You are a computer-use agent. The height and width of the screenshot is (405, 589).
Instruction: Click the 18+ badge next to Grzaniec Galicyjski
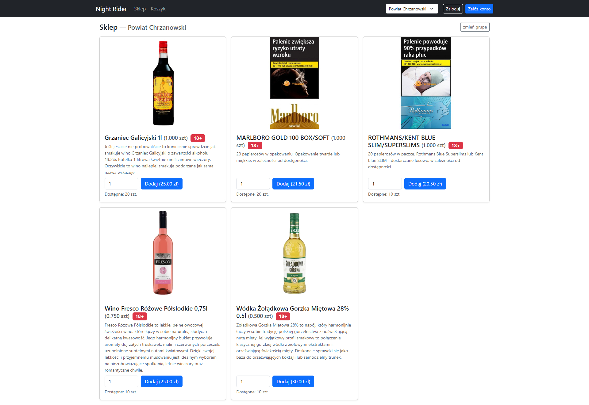point(198,138)
